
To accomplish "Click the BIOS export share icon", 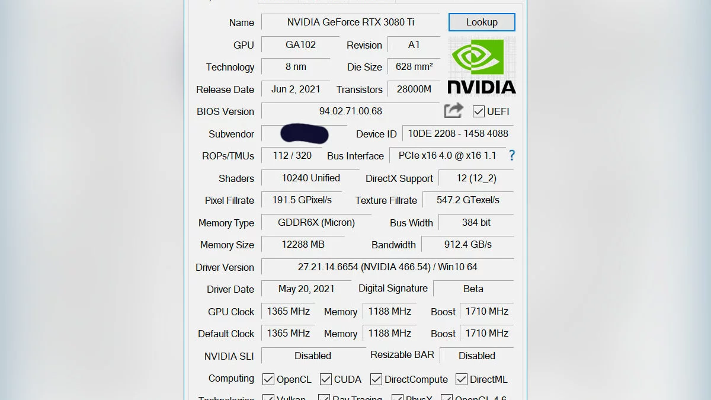I will click(454, 111).
